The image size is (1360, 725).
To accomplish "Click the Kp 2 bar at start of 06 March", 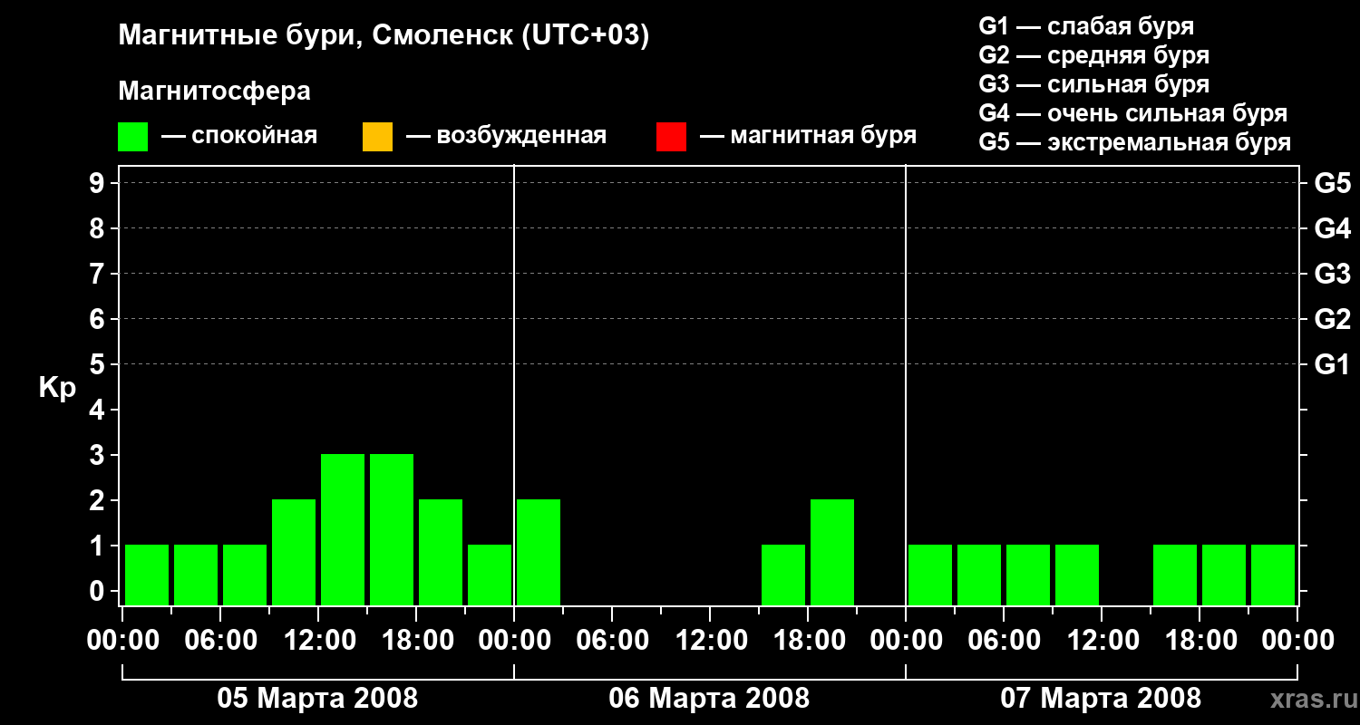I will (539, 552).
